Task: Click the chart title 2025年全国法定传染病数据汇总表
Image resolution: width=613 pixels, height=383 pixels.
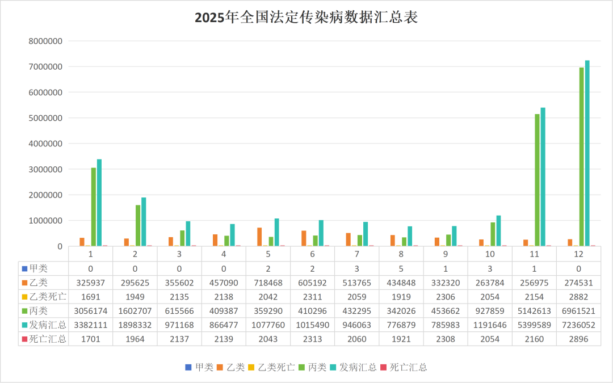Action: [306, 18]
